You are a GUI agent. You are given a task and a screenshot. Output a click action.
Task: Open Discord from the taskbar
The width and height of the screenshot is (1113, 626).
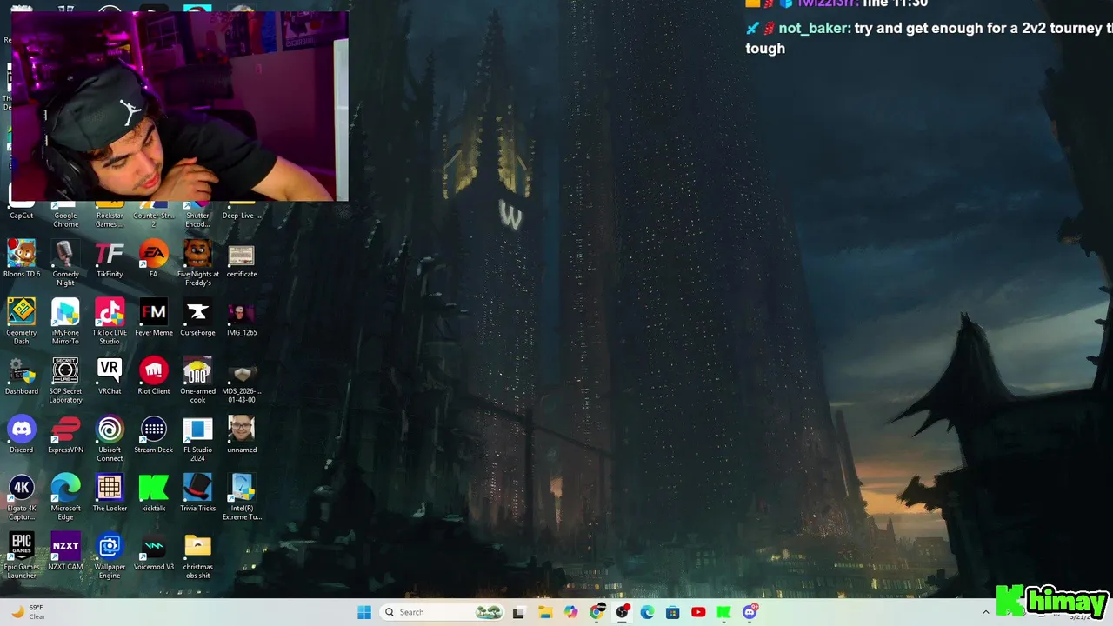point(750,612)
